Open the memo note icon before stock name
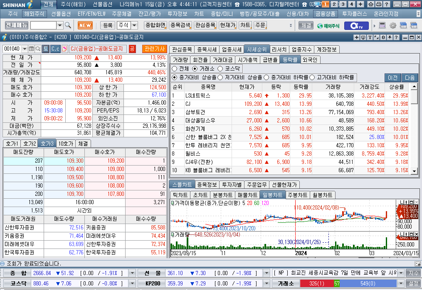Viewport: 422px width, 290px height. (64, 49)
